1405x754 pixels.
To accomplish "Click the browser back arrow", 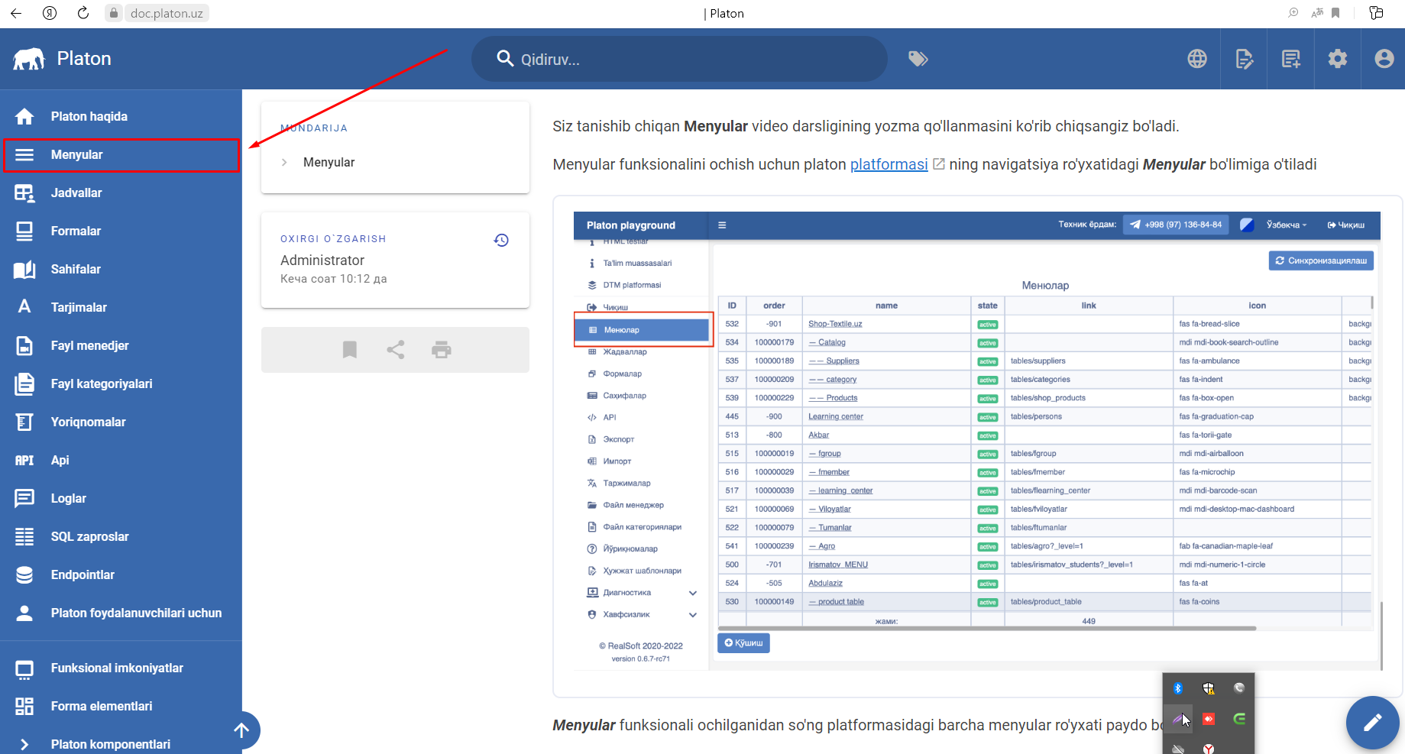I will point(15,13).
